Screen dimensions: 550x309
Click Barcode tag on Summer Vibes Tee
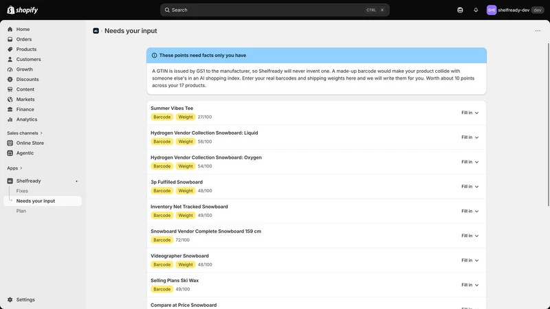point(162,117)
